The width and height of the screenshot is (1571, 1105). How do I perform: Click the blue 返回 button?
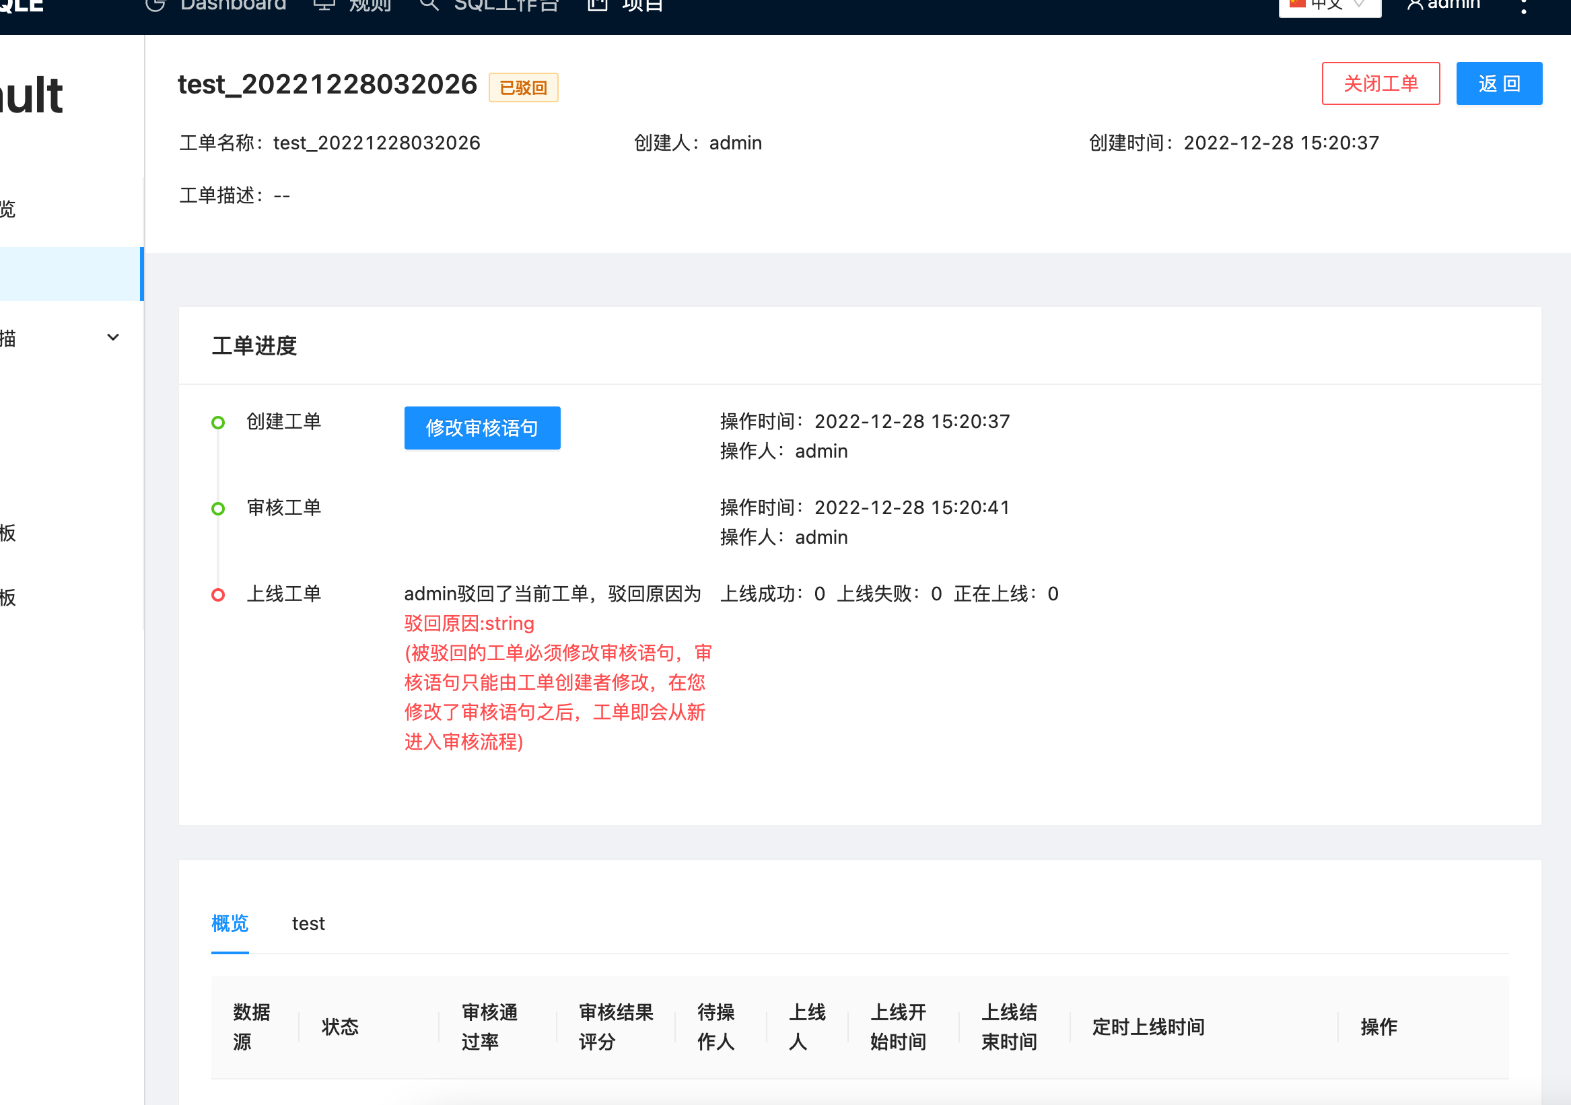tap(1498, 83)
